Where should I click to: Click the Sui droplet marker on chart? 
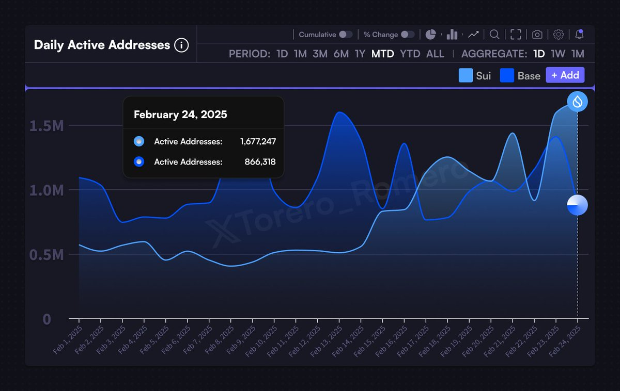pyautogui.click(x=577, y=101)
